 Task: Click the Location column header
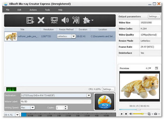[103, 29]
